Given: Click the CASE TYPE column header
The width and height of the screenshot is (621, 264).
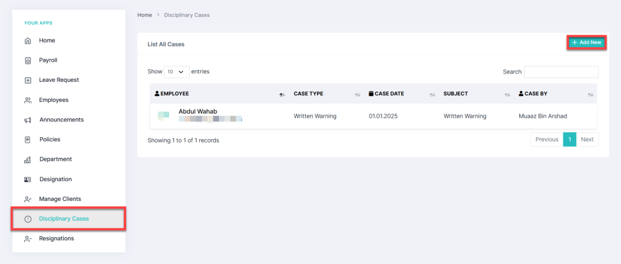Looking at the screenshot, I should tap(309, 94).
